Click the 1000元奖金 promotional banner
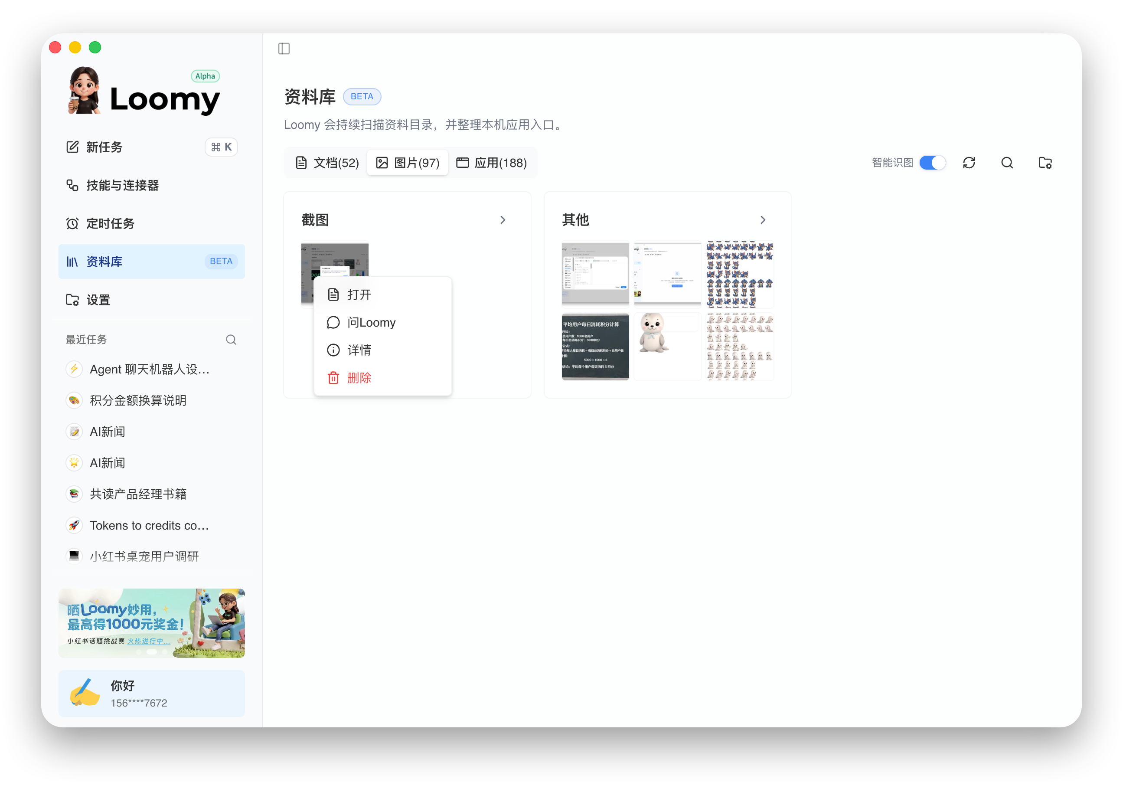This screenshot has height=792, width=1123. (152, 623)
